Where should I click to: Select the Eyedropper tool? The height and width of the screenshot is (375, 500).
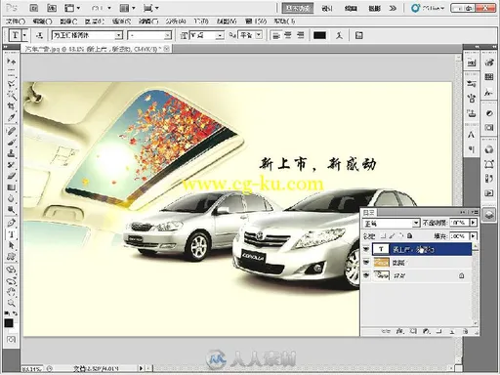pos(12,117)
